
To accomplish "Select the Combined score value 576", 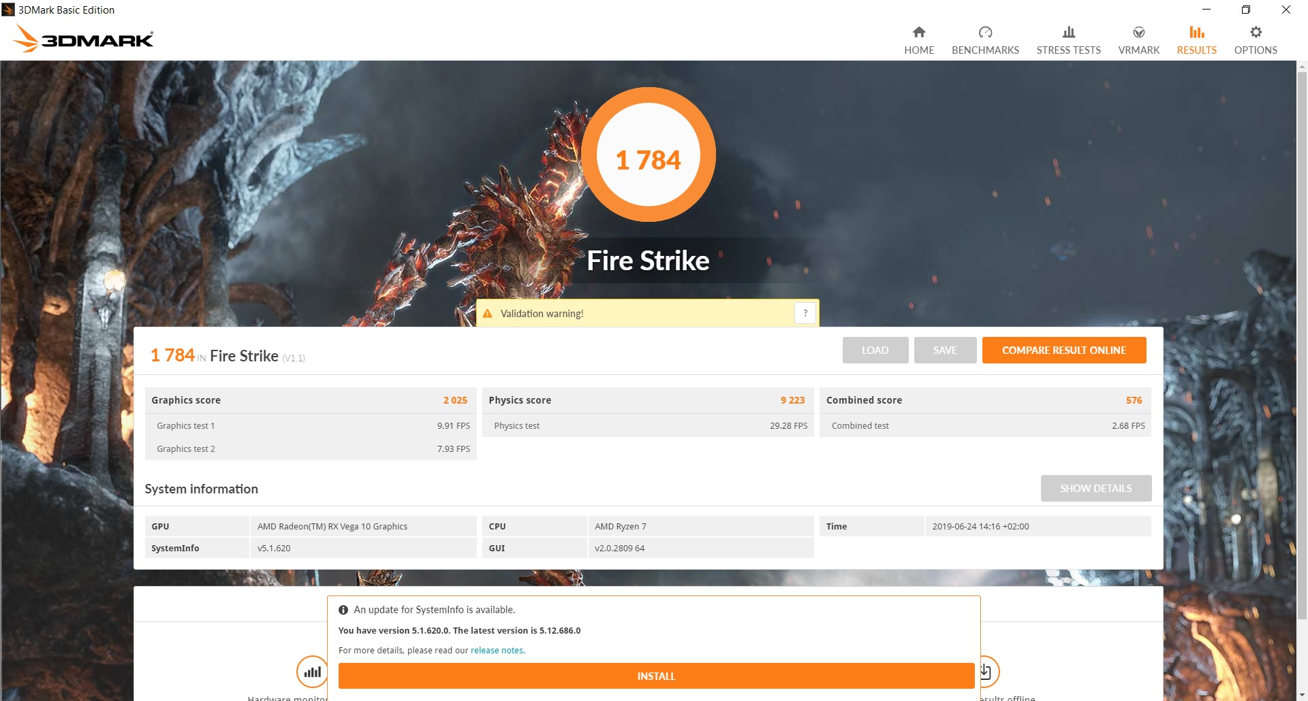I will 1134,400.
